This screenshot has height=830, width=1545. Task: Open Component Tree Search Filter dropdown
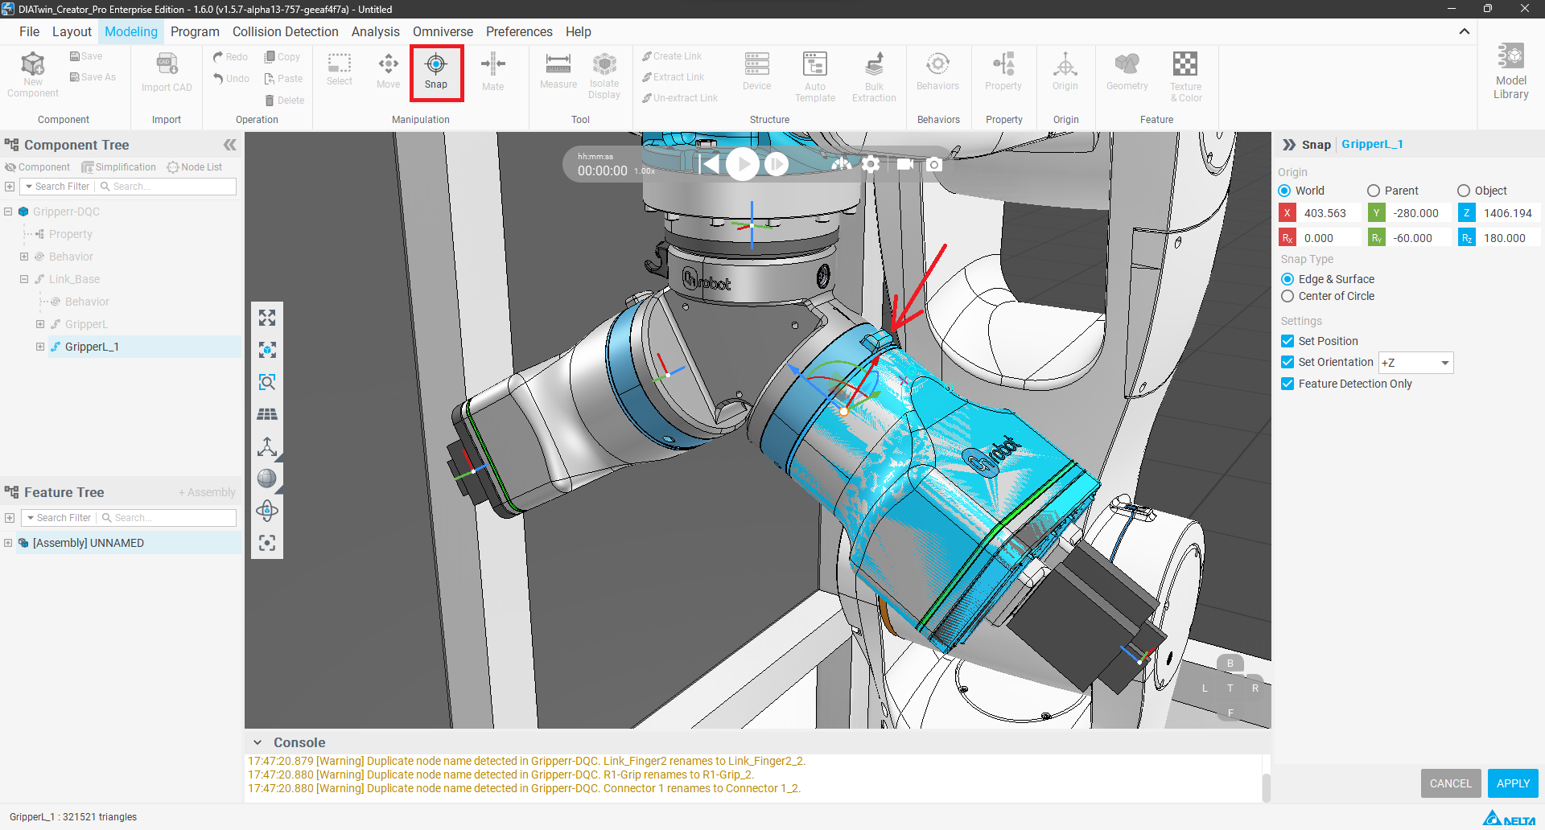coord(58,187)
